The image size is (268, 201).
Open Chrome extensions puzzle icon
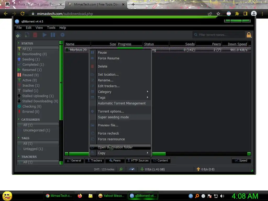click(x=237, y=14)
